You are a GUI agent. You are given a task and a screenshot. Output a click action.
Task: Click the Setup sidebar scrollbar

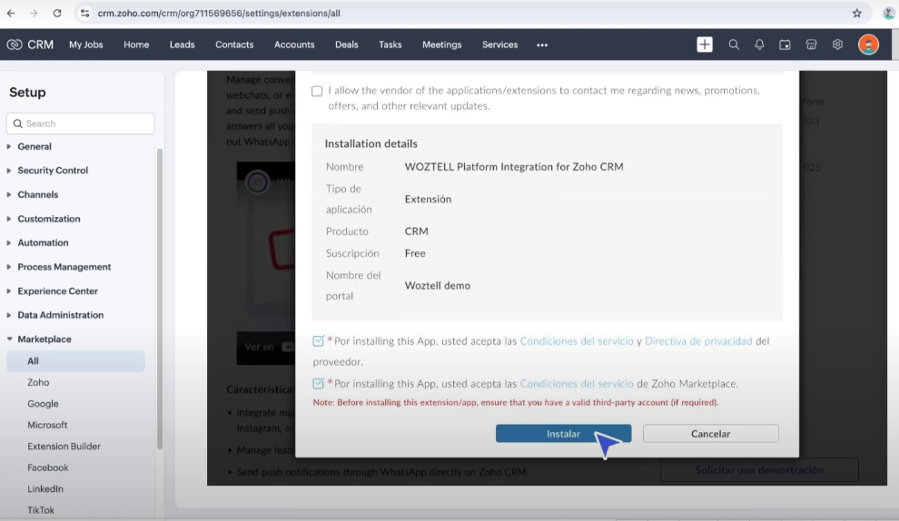160,298
